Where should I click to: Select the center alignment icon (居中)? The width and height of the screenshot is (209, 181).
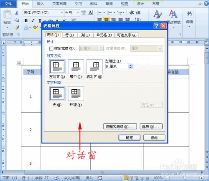pos(76,67)
